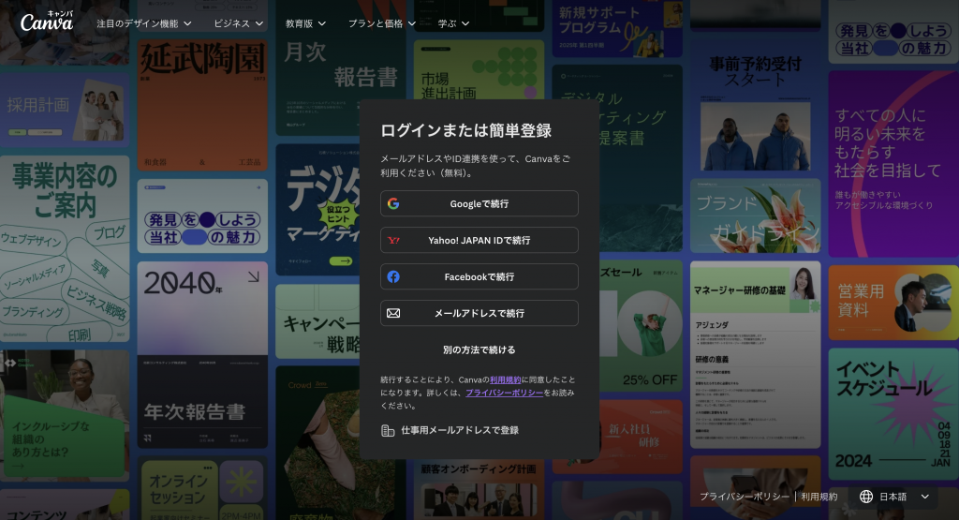Select the 2040年 年次報告書 template thumbnail

pos(202,355)
